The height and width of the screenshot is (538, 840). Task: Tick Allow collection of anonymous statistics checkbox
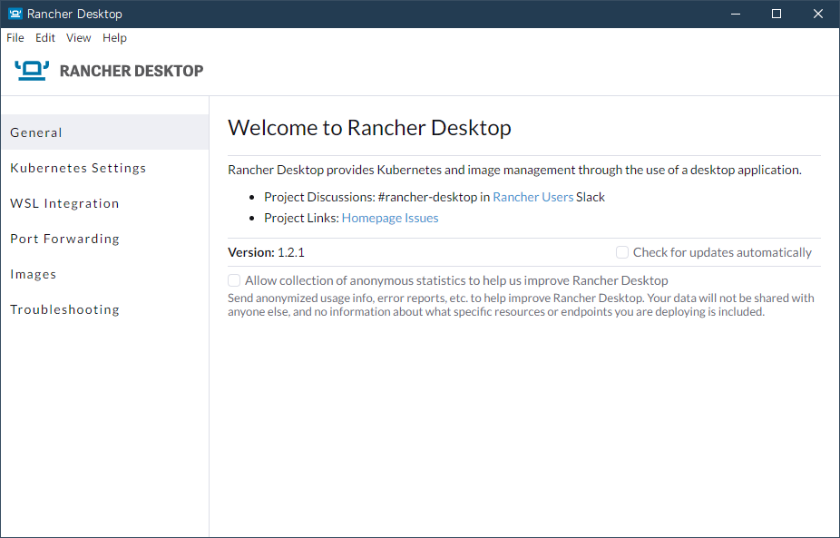tap(234, 280)
